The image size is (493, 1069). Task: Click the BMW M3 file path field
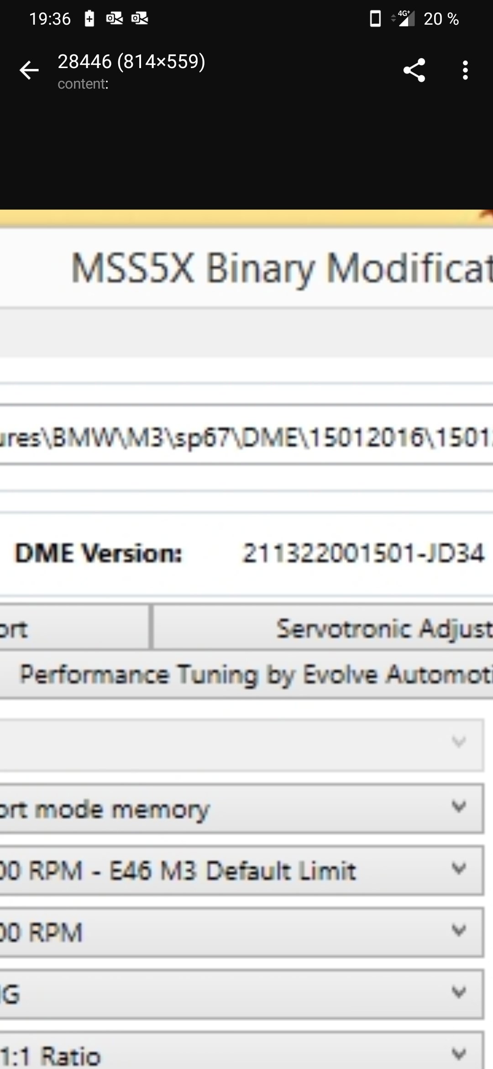[246, 434]
